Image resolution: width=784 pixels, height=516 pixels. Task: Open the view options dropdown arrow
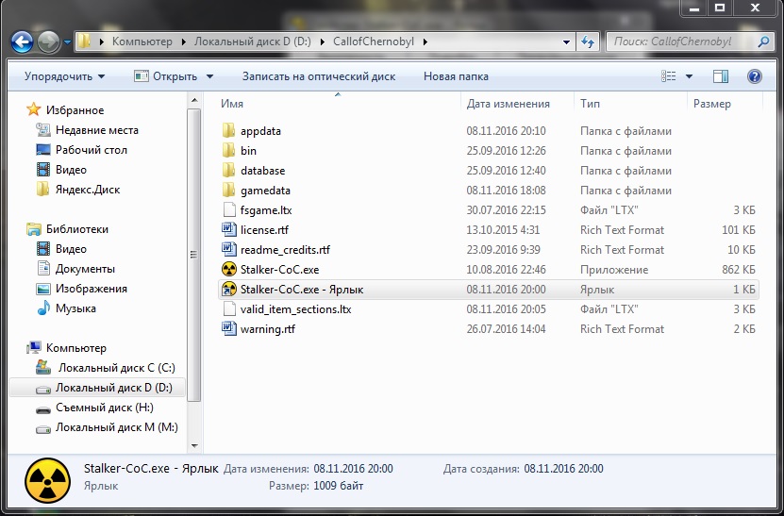pos(689,76)
